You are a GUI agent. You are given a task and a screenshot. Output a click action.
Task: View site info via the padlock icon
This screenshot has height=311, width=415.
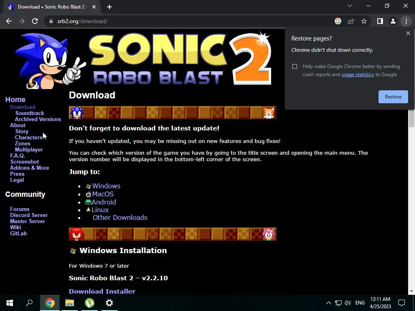(51, 21)
